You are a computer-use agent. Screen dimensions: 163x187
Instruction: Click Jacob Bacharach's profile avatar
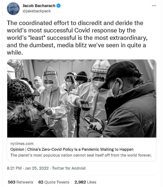13,9
